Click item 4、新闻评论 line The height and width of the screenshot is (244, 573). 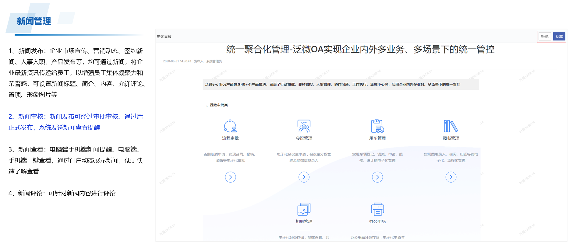click(x=62, y=193)
